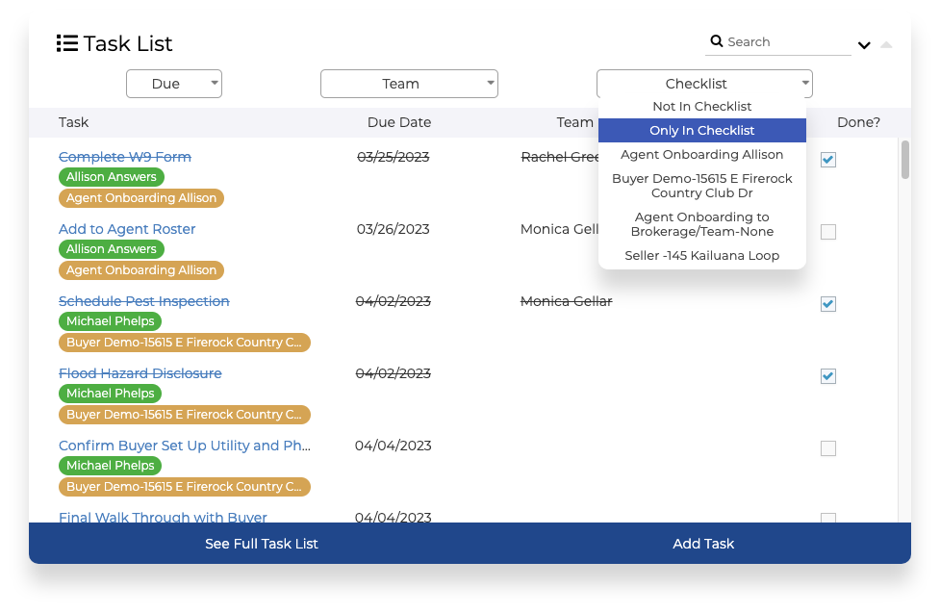This screenshot has height=612, width=940.
Task: Open the Complete W9 Form task
Action: tap(125, 157)
